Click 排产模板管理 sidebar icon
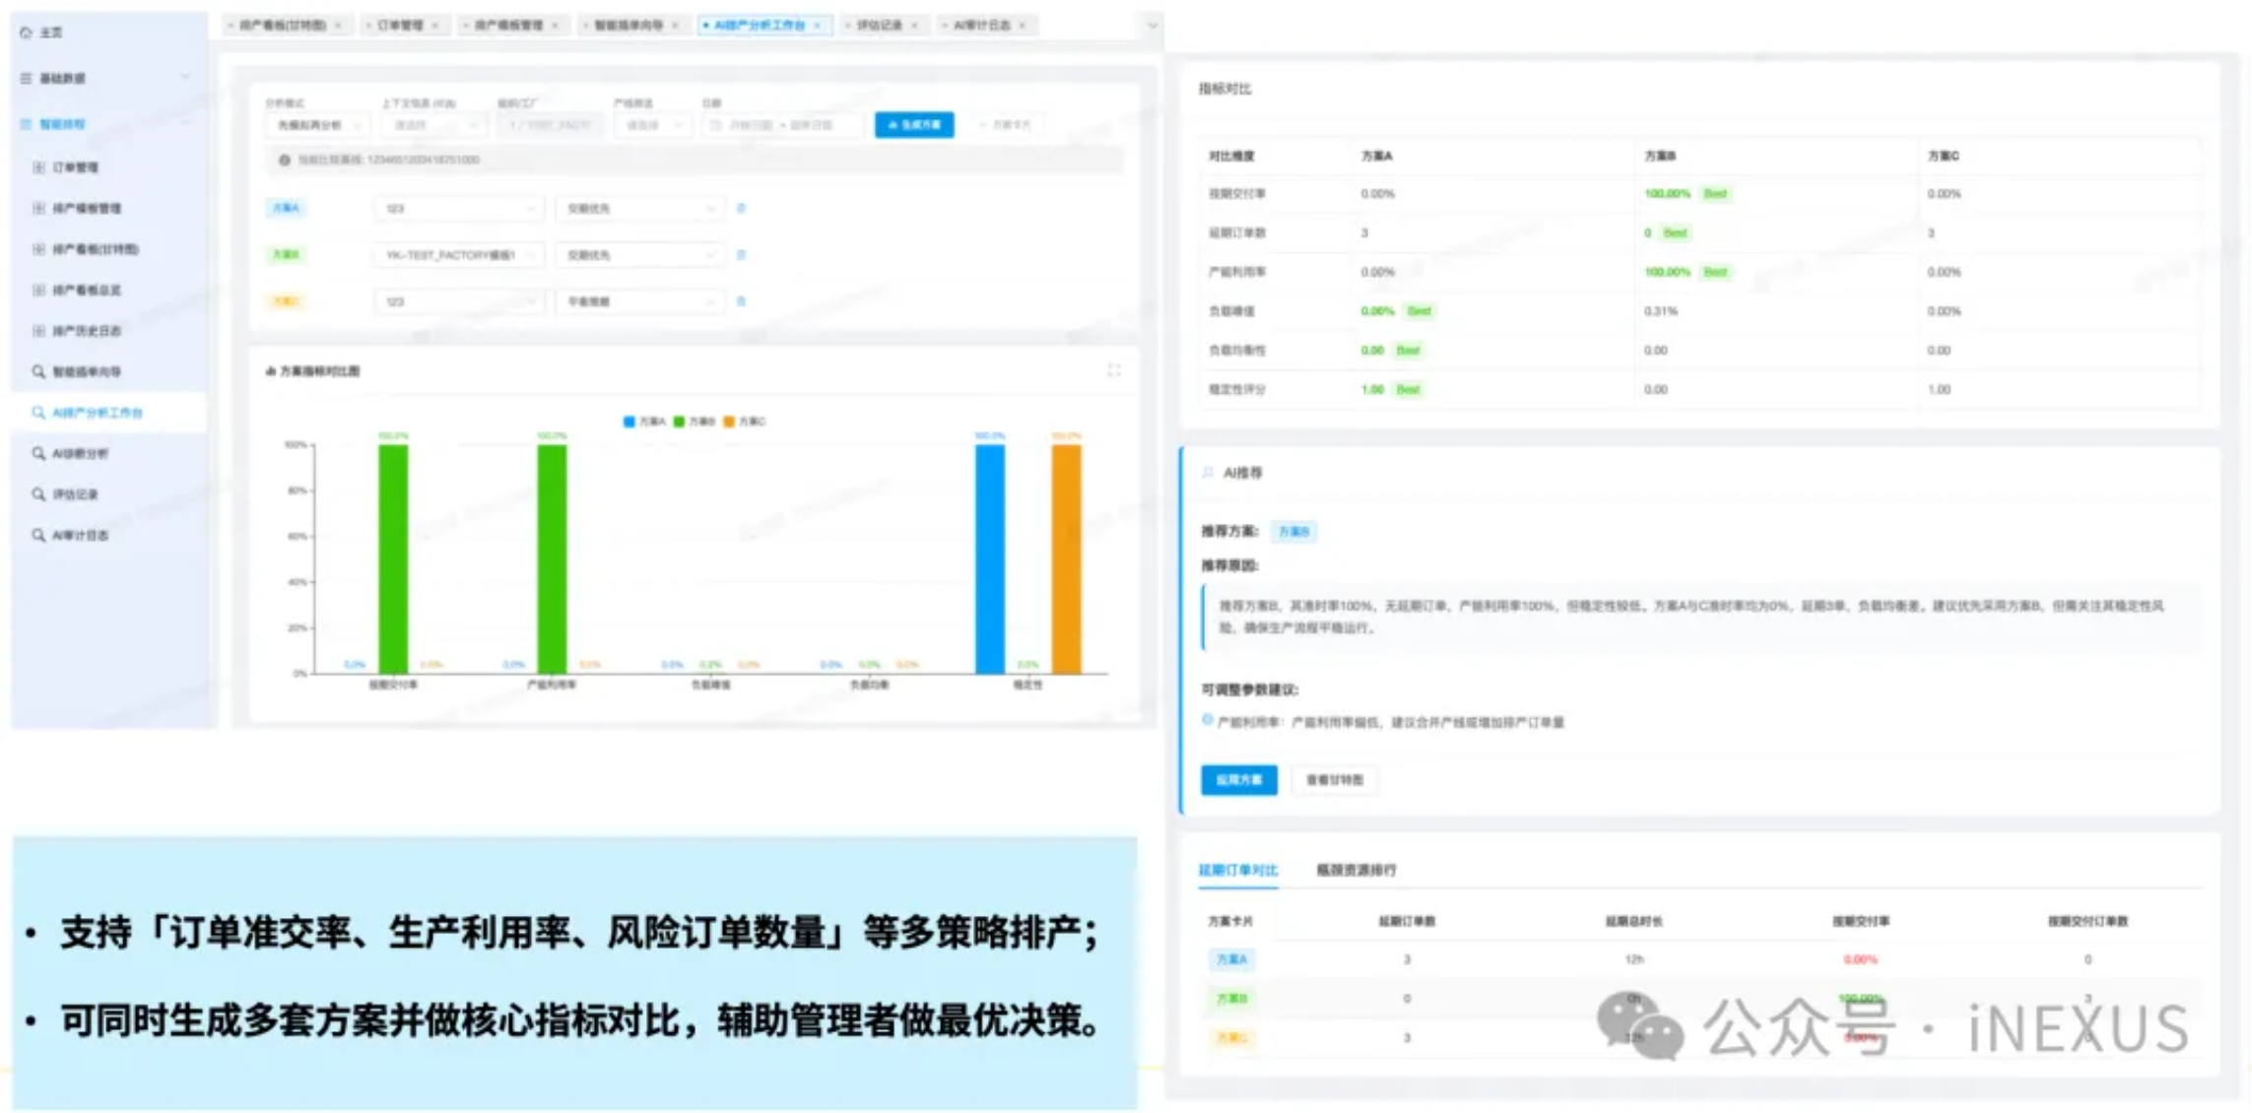 pos(38,208)
